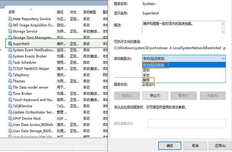Click gear icon of State Repository Service
This screenshot has height=152, width=232.
[10, 19]
